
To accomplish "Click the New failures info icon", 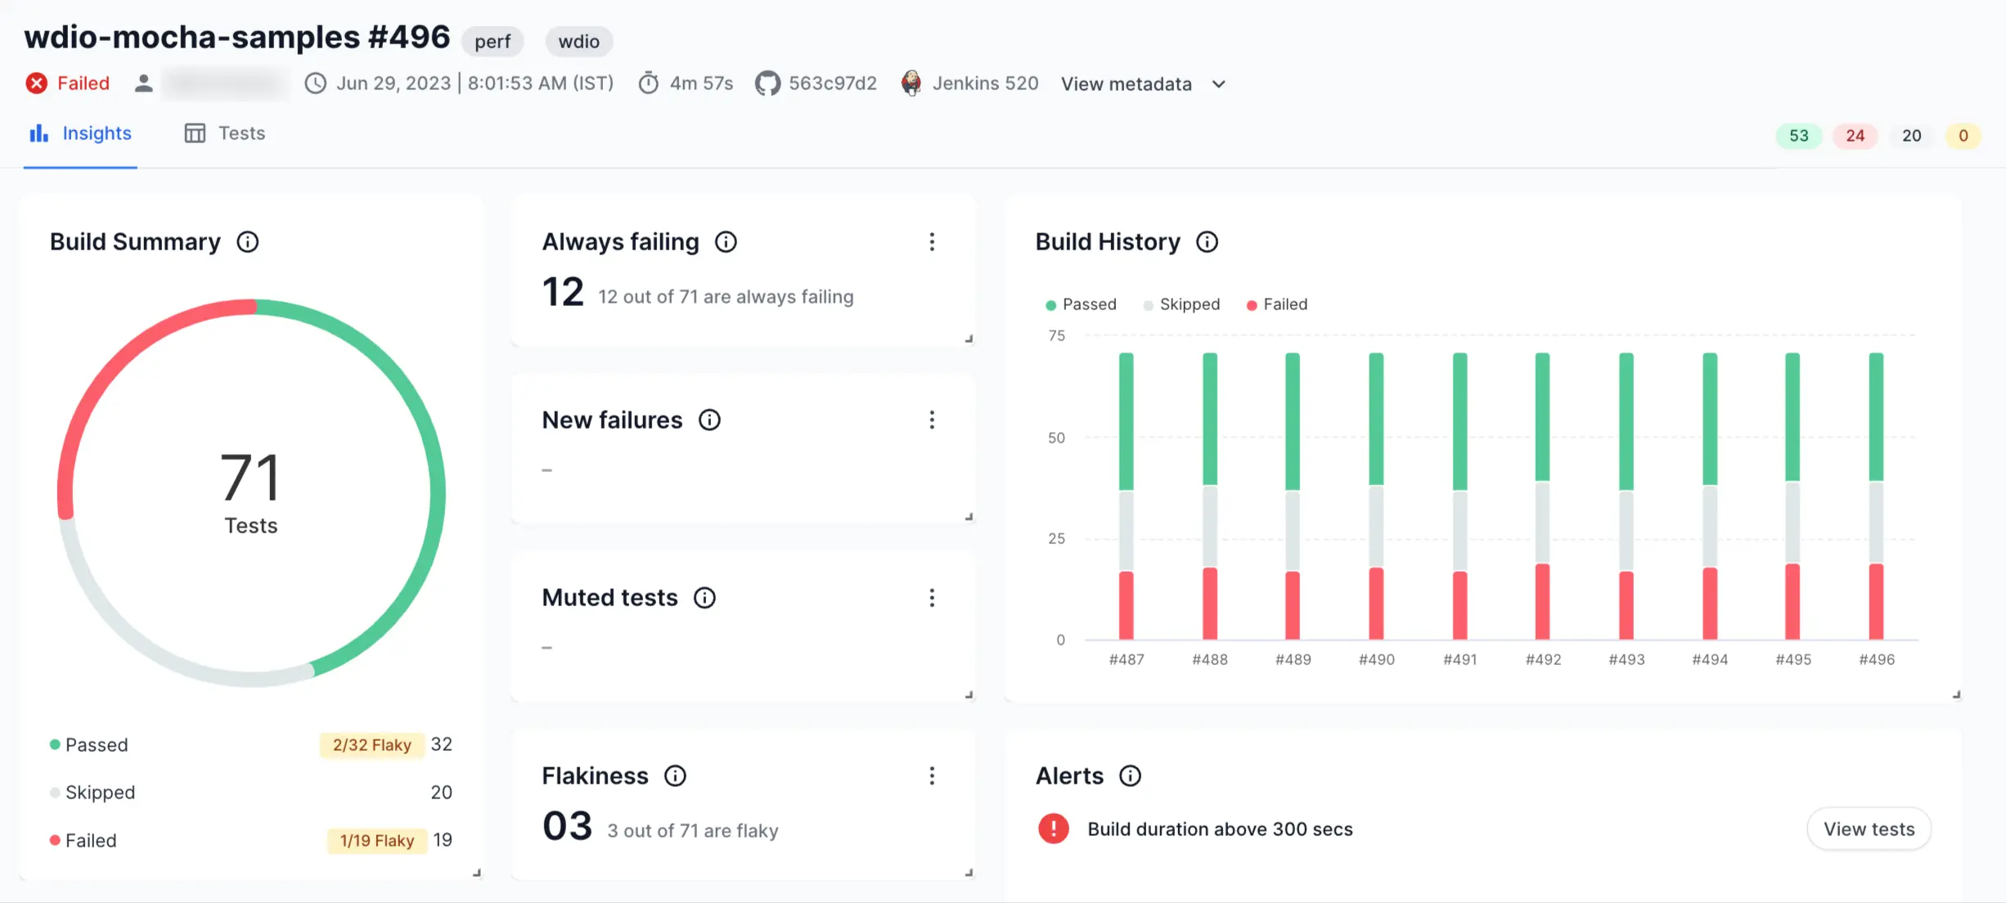I will [x=709, y=420].
